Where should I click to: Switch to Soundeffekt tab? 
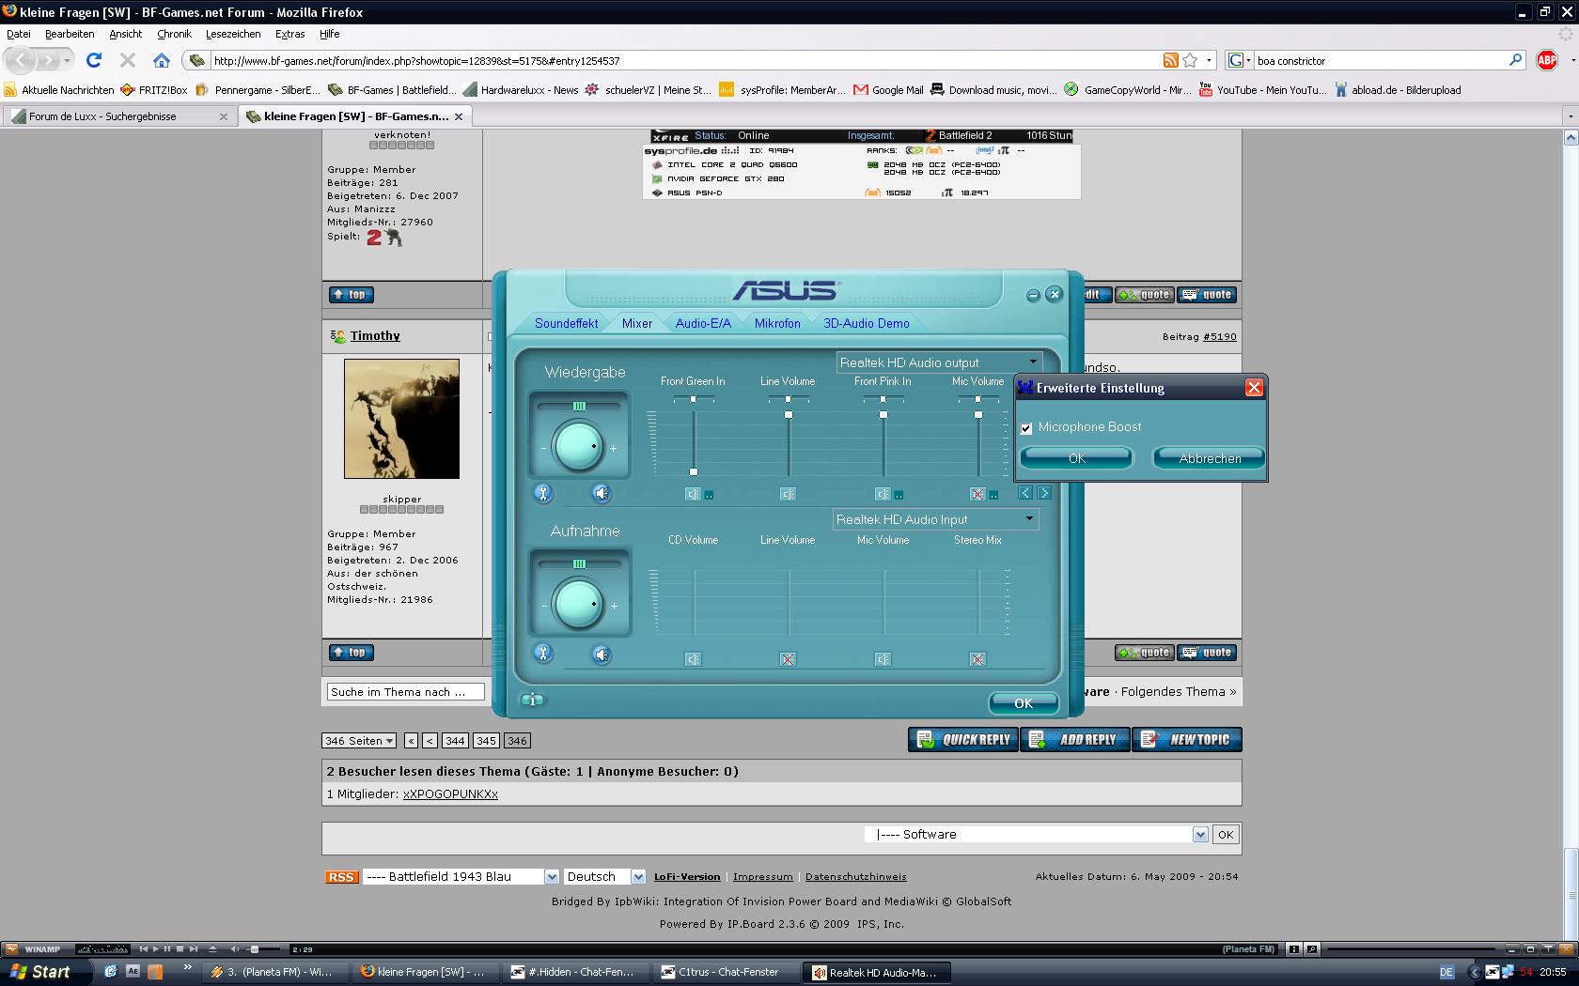click(x=566, y=323)
